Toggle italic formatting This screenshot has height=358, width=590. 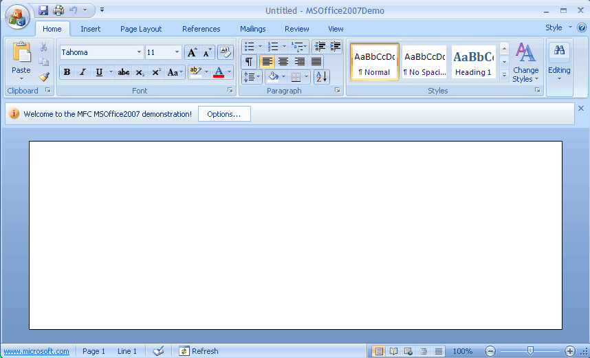[83, 72]
